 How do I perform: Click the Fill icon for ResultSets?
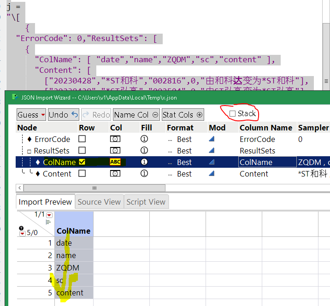[144, 151]
